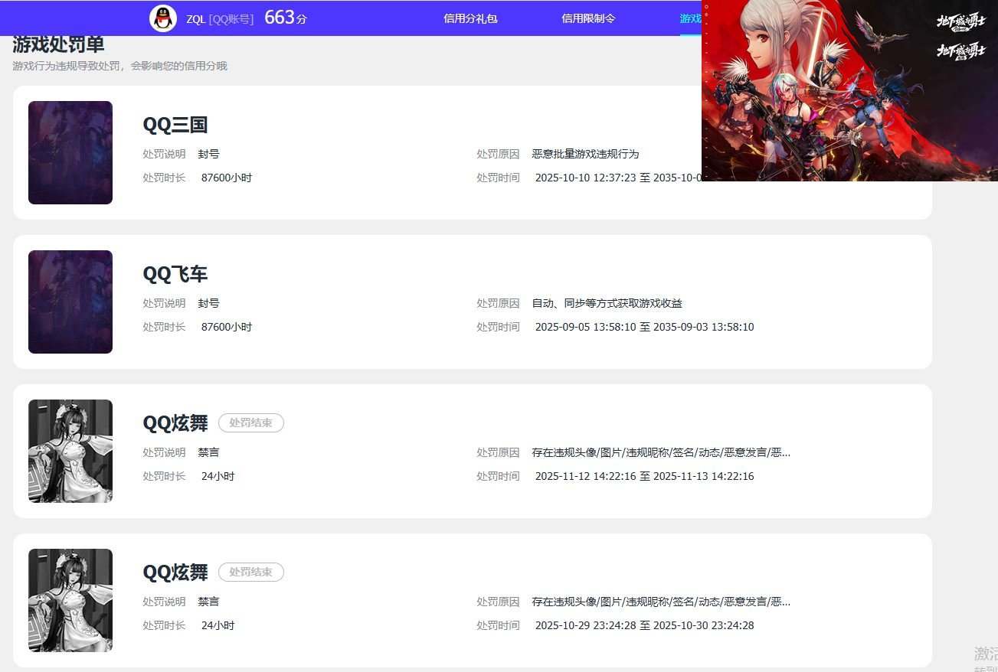Click QQ炫舞 title of the 2025-11-12 penalty
Screen dimensions: 998x672
click(x=175, y=423)
